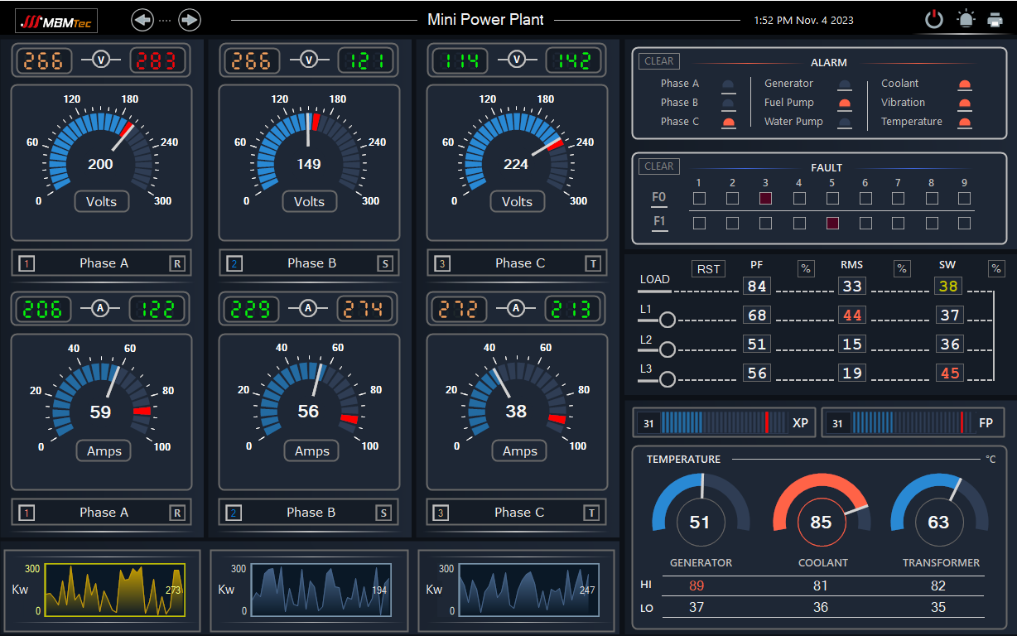Click the S badge on Phase B volts

coord(385,263)
